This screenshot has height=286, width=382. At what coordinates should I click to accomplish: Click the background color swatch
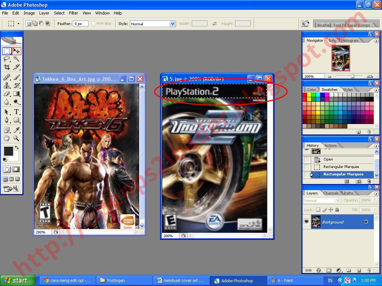pyautogui.click(x=15, y=158)
